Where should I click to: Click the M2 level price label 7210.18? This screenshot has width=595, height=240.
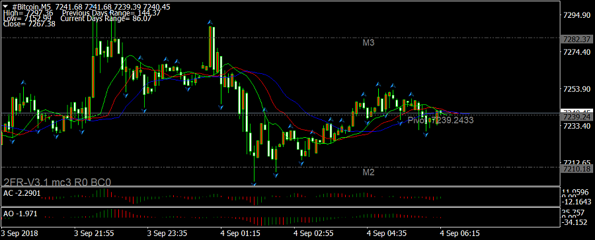pyautogui.click(x=573, y=168)
